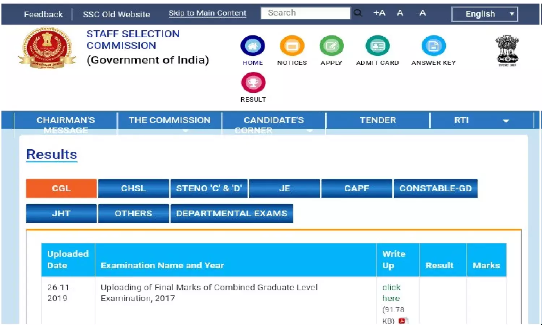Reset font size with A

pyautogui.click(x=400, y=13)
